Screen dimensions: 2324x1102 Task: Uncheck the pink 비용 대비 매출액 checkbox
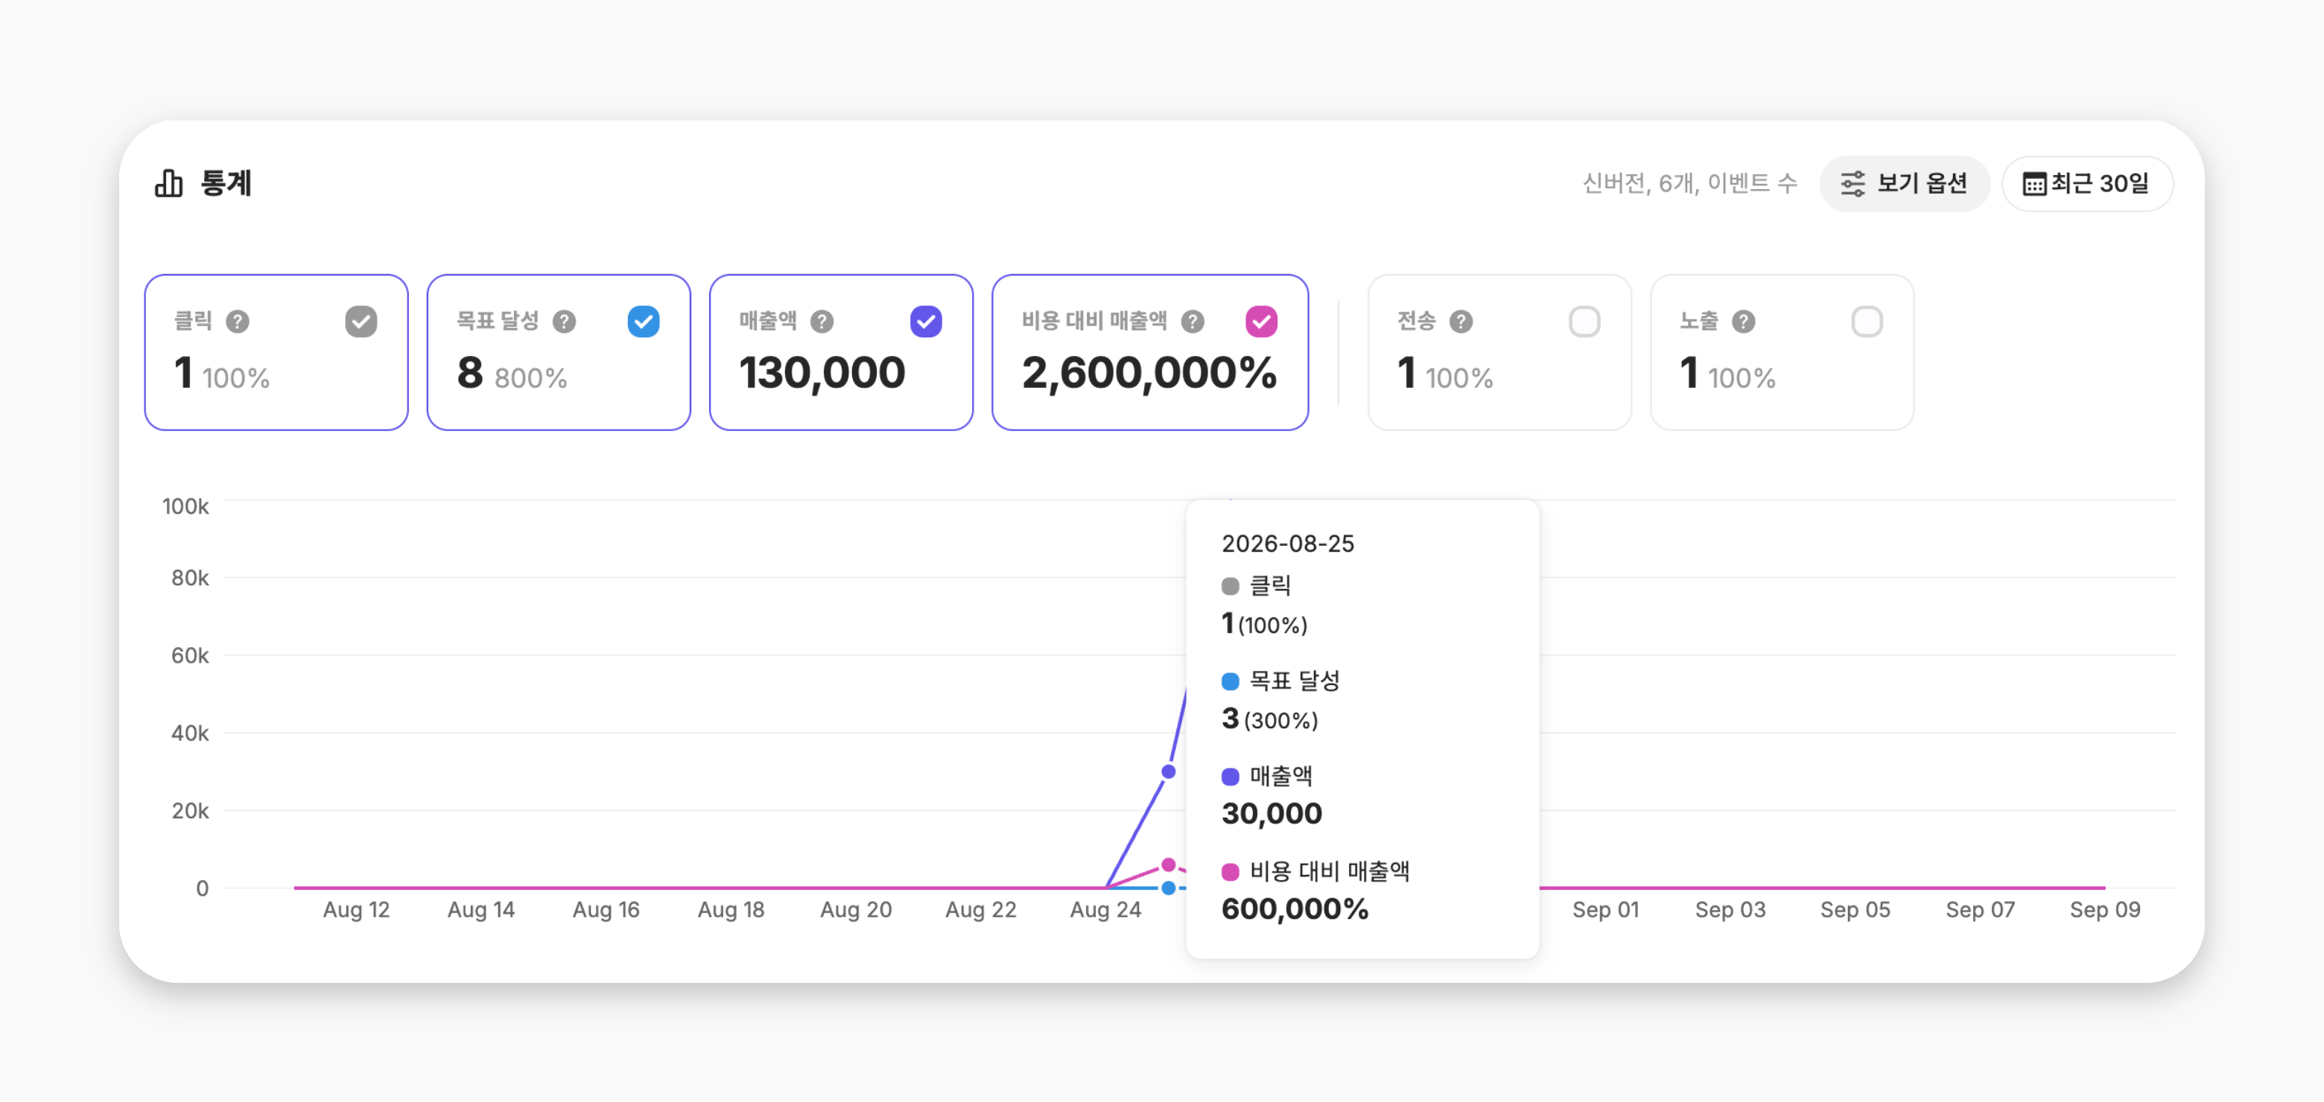click(1261, 322)
